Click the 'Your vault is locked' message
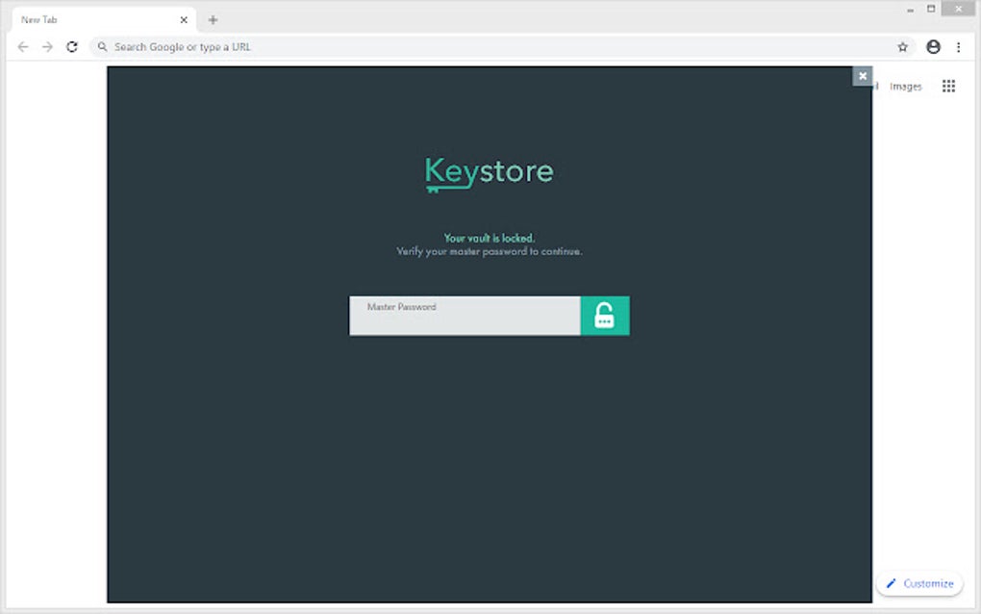Image resolution: width=981 pixels, height=614 pixels. 489,238
